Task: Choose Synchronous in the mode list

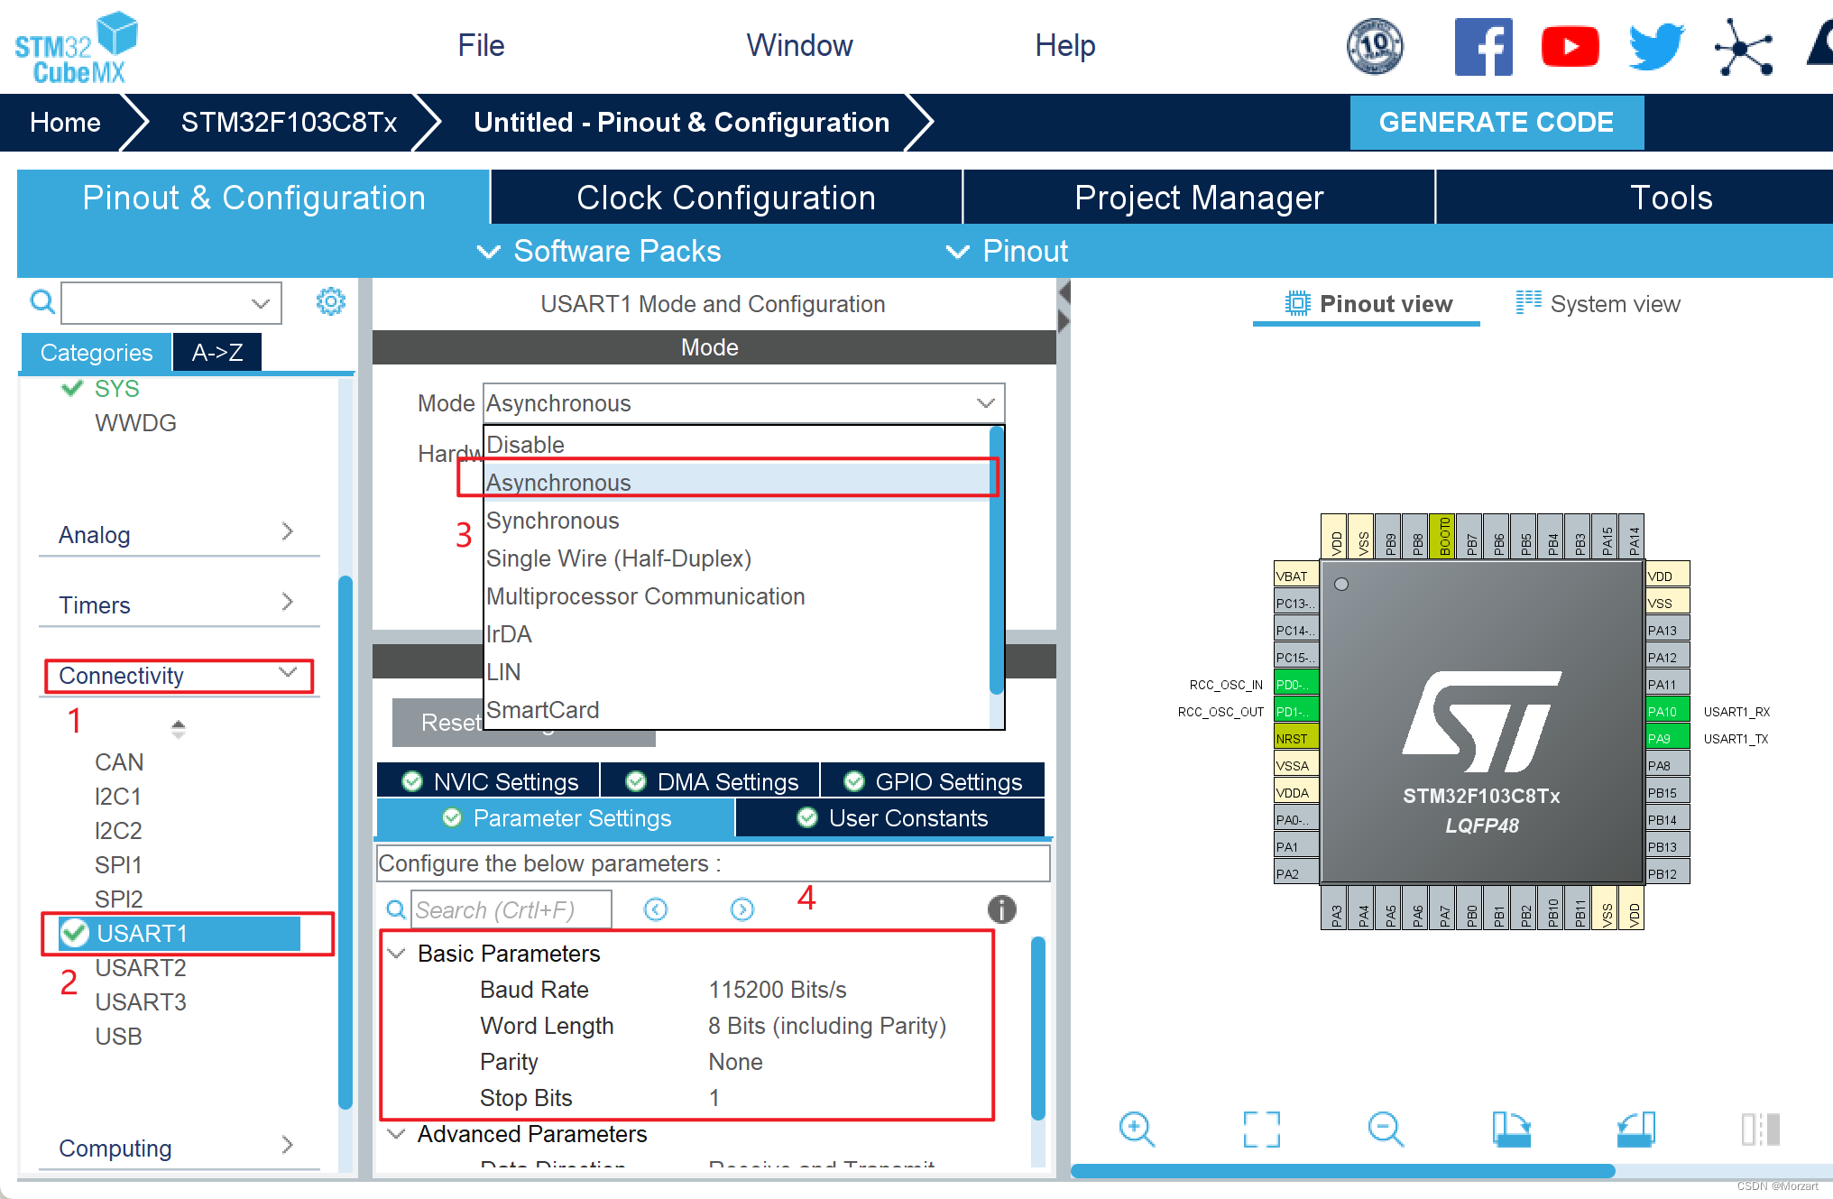Action: [737, 521]
